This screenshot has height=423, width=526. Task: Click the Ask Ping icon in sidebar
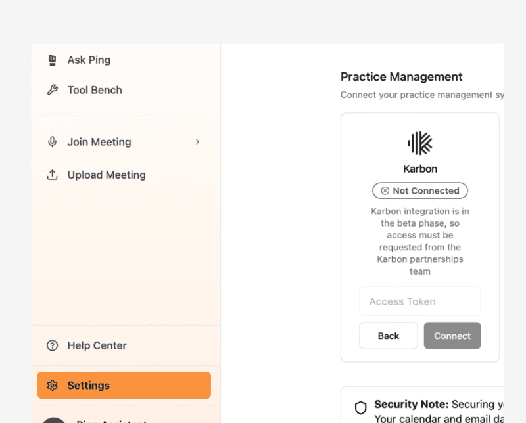pyautogui.click(x=53, y=60)
